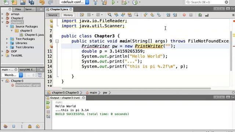Viewport: 235px width, 132px height.
Task: Expand the arrays project node
Action: pos(3,14)
